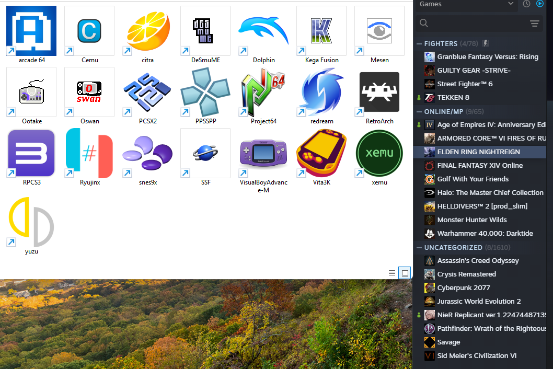
Task: Switch folder to details list view
Action: point(392,273)
